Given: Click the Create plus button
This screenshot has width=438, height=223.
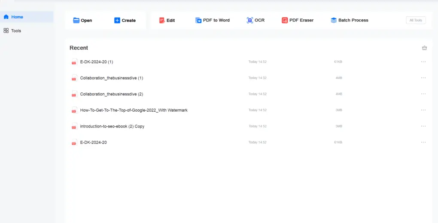Looking at the screenshot, I should [125, 20].
